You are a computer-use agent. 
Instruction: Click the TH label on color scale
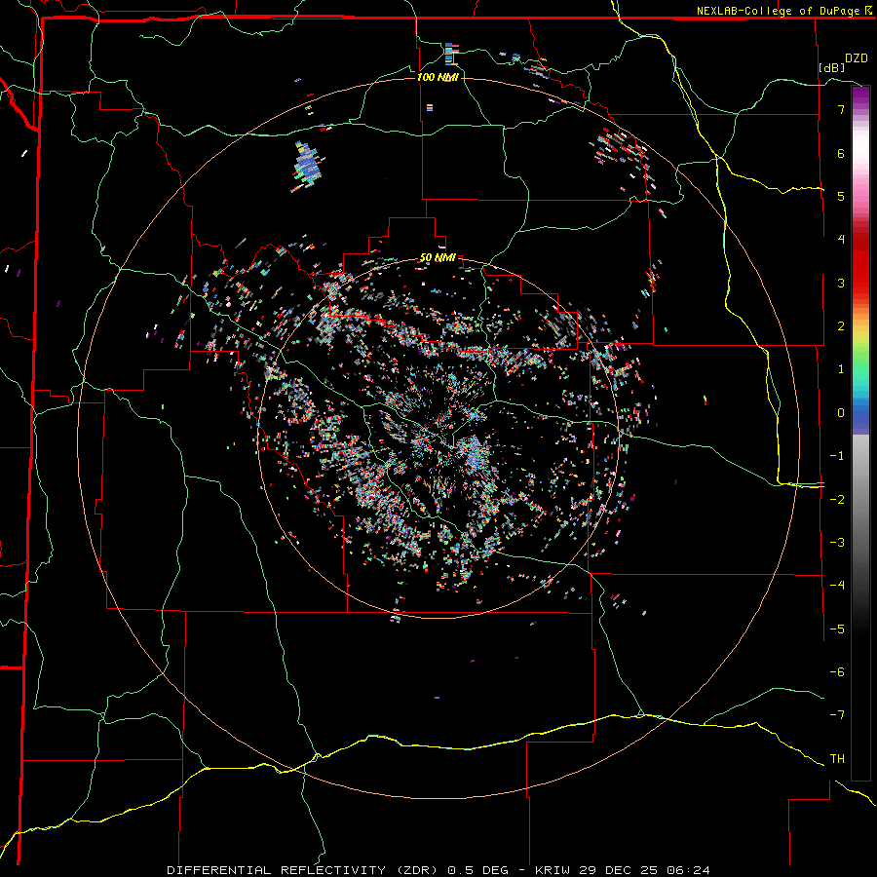pyautogui.click(x=837, y=758)
